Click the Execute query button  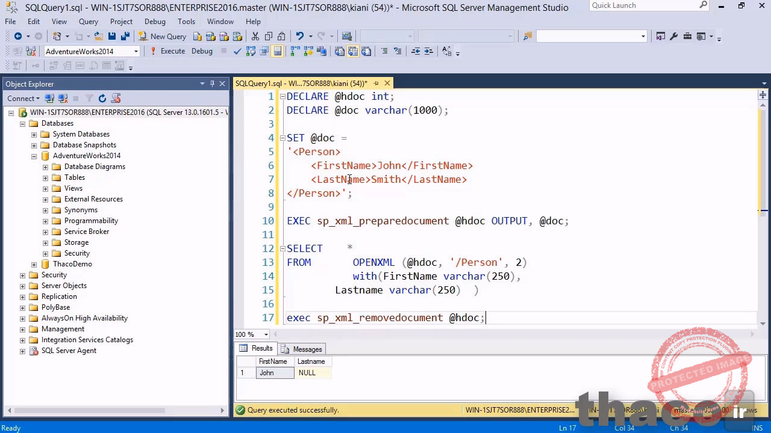167,51
